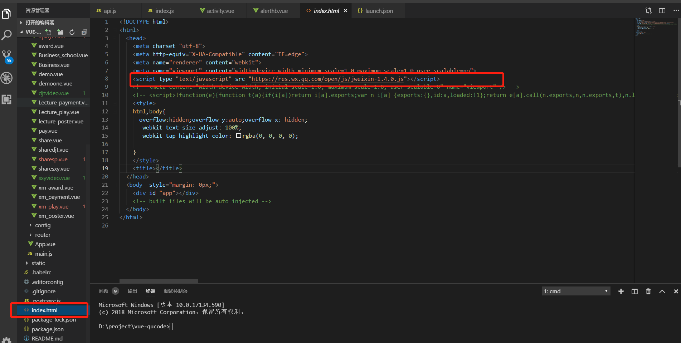
Task: Refresh the file explorer
Action: point(72,32)
